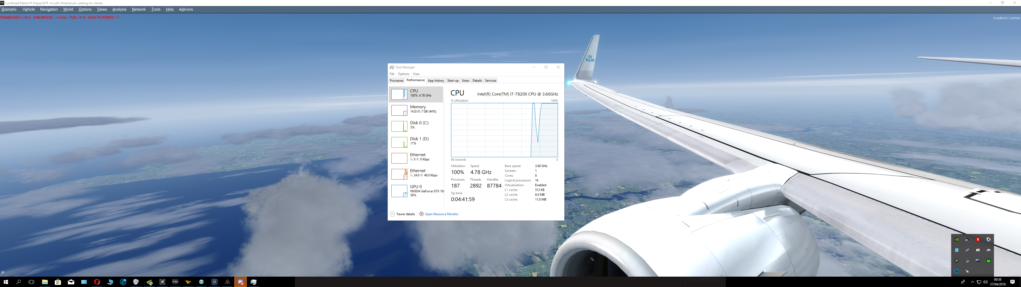1021x287 pixels.
Task: Switch to the App history tab
Action: (436, 81)
